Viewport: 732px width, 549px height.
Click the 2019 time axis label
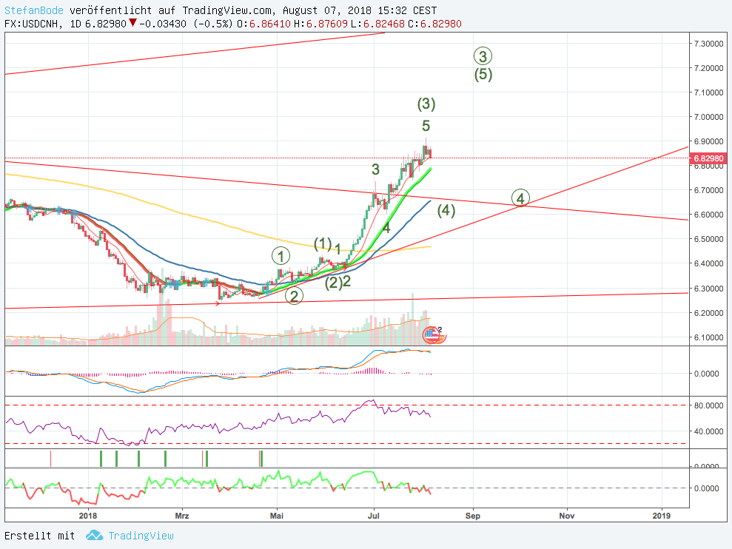tap(662, 516)
